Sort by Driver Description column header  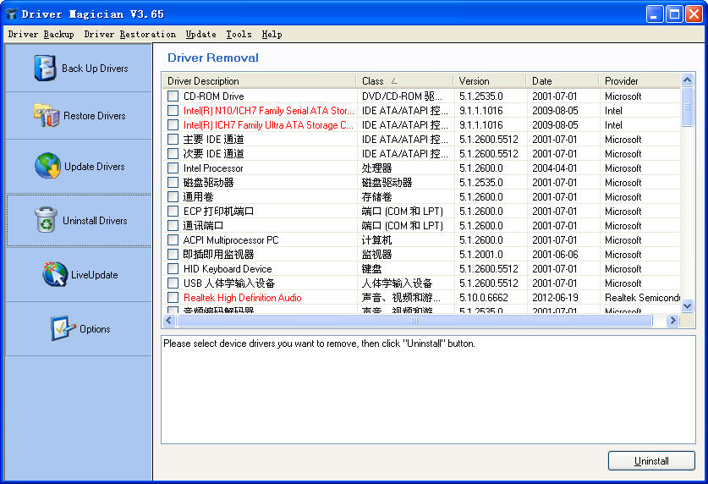click(x=259, y=81)
